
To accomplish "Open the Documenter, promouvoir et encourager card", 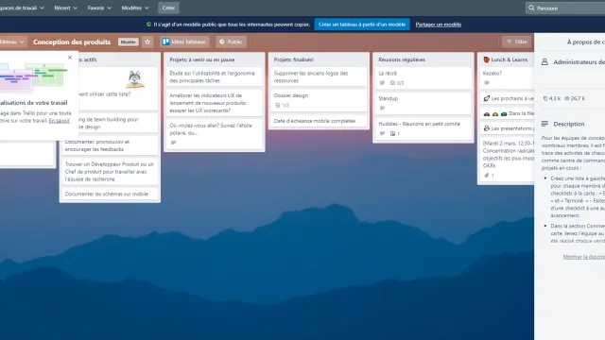I will [110, 145].
